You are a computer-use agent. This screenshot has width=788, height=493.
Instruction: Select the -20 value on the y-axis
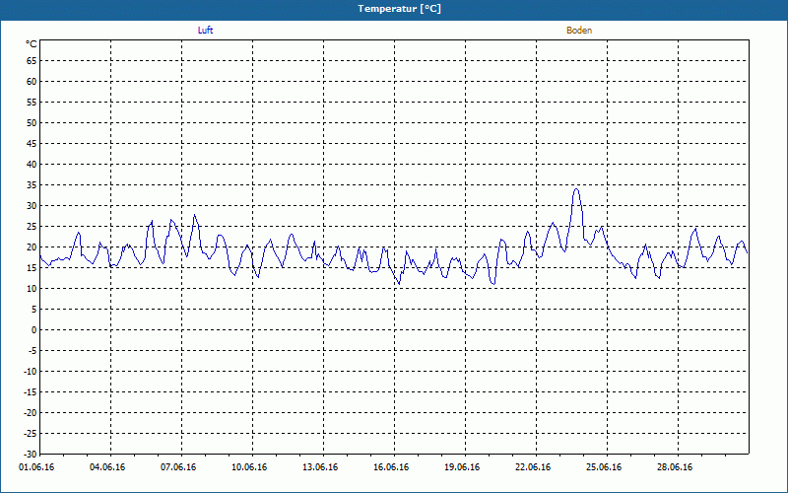click(31, 413)
